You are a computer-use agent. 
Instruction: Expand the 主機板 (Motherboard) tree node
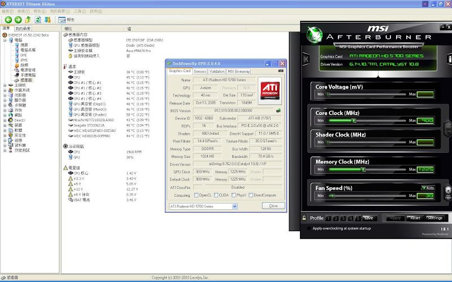pyautogui.click(x=5, y=85)
